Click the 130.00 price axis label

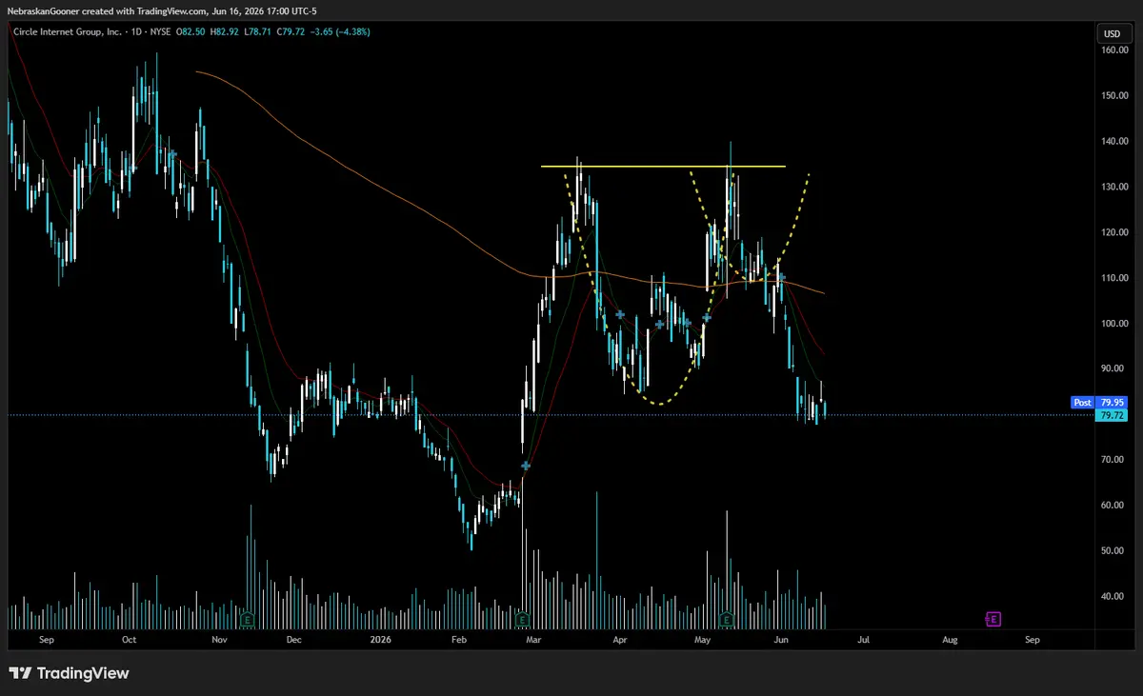(x=1114, y=187)
